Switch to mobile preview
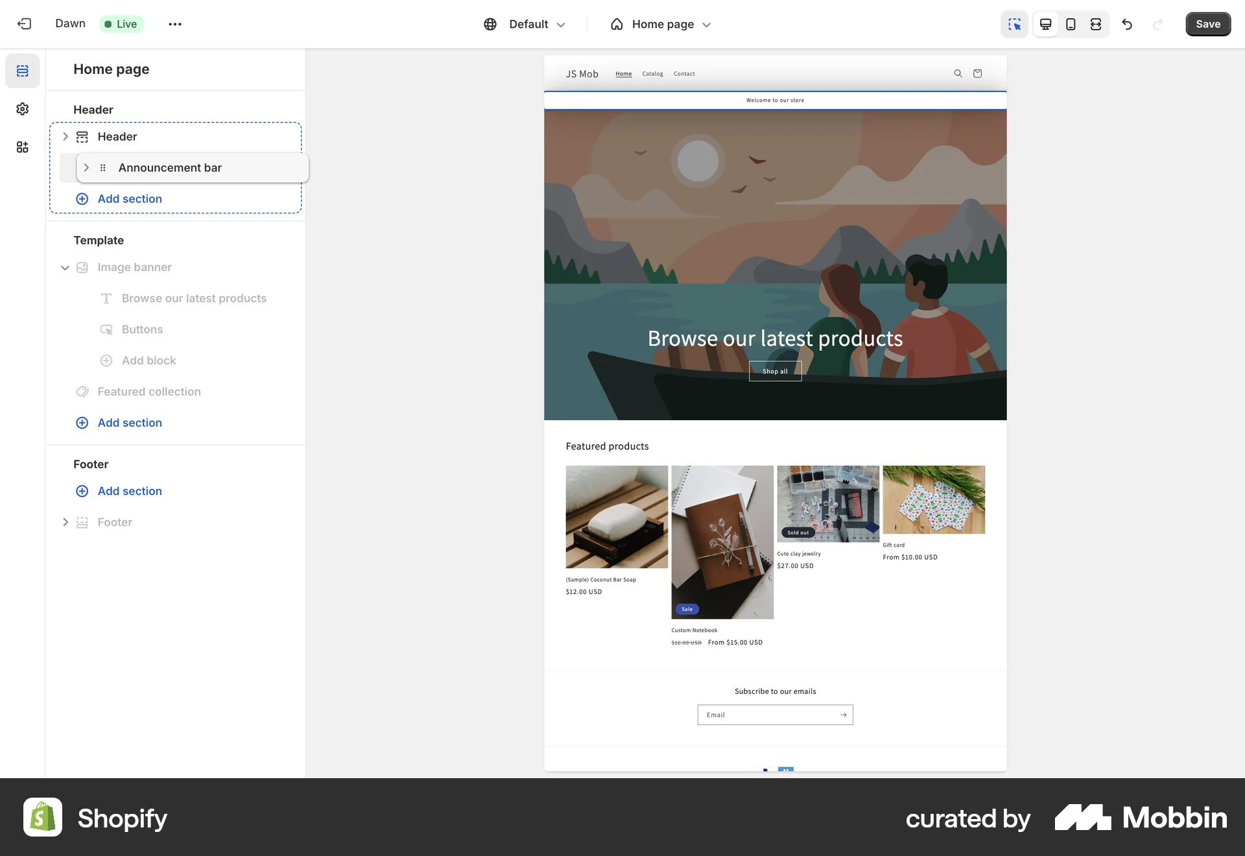The height and width of the screenshot is (856, 1245). pyautogui.click(x=1071, y=24)
